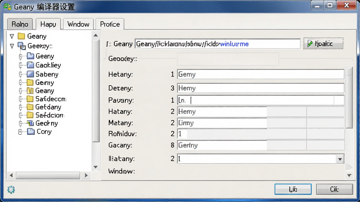
Task: Click the Detany input field
Action: click(261, 88)
